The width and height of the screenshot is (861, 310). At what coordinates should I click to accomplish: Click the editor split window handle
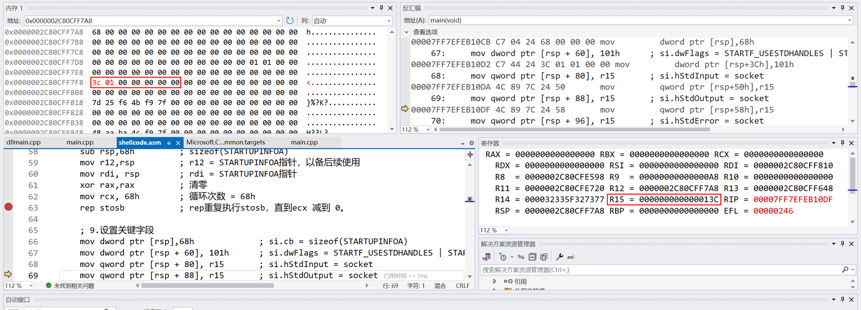coord(470,154)
